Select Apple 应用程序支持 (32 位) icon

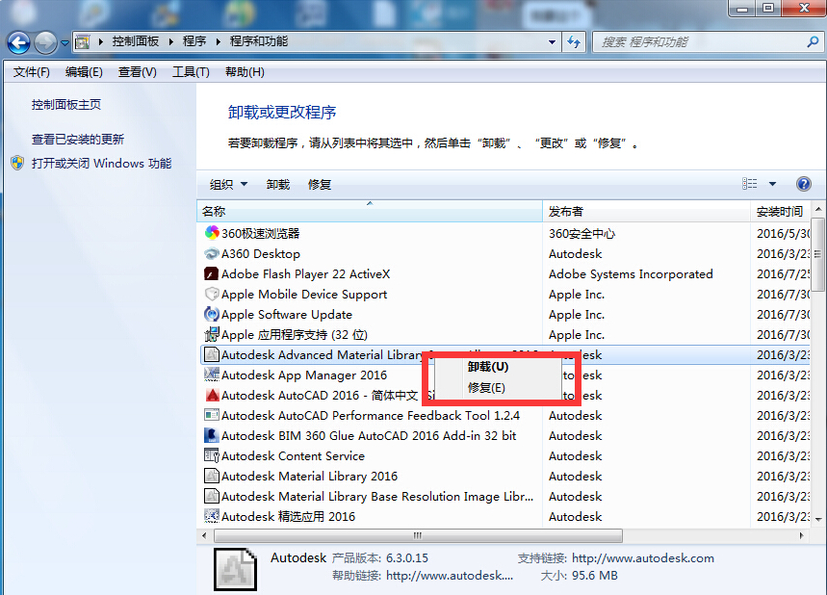212,334
